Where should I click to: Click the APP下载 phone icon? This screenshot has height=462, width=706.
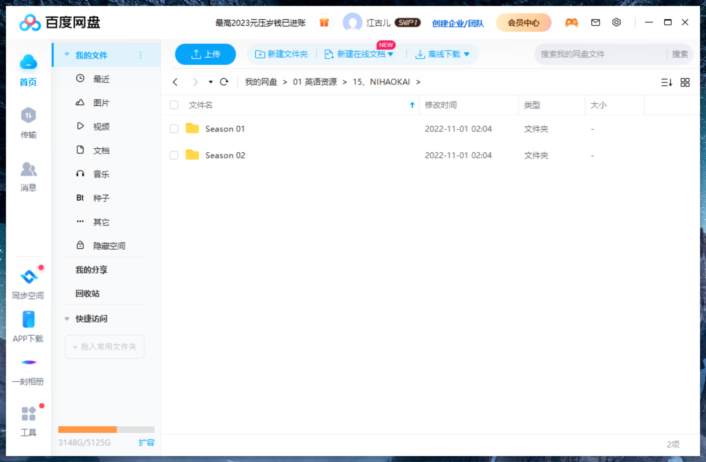[x=28, y=319]
